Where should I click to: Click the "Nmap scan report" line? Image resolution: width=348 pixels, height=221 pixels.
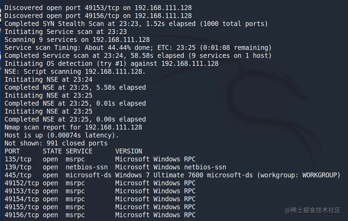(73, 127)
